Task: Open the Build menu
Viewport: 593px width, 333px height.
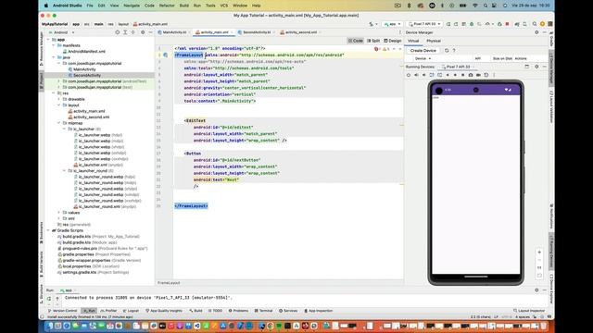Action: coord(184,6)
